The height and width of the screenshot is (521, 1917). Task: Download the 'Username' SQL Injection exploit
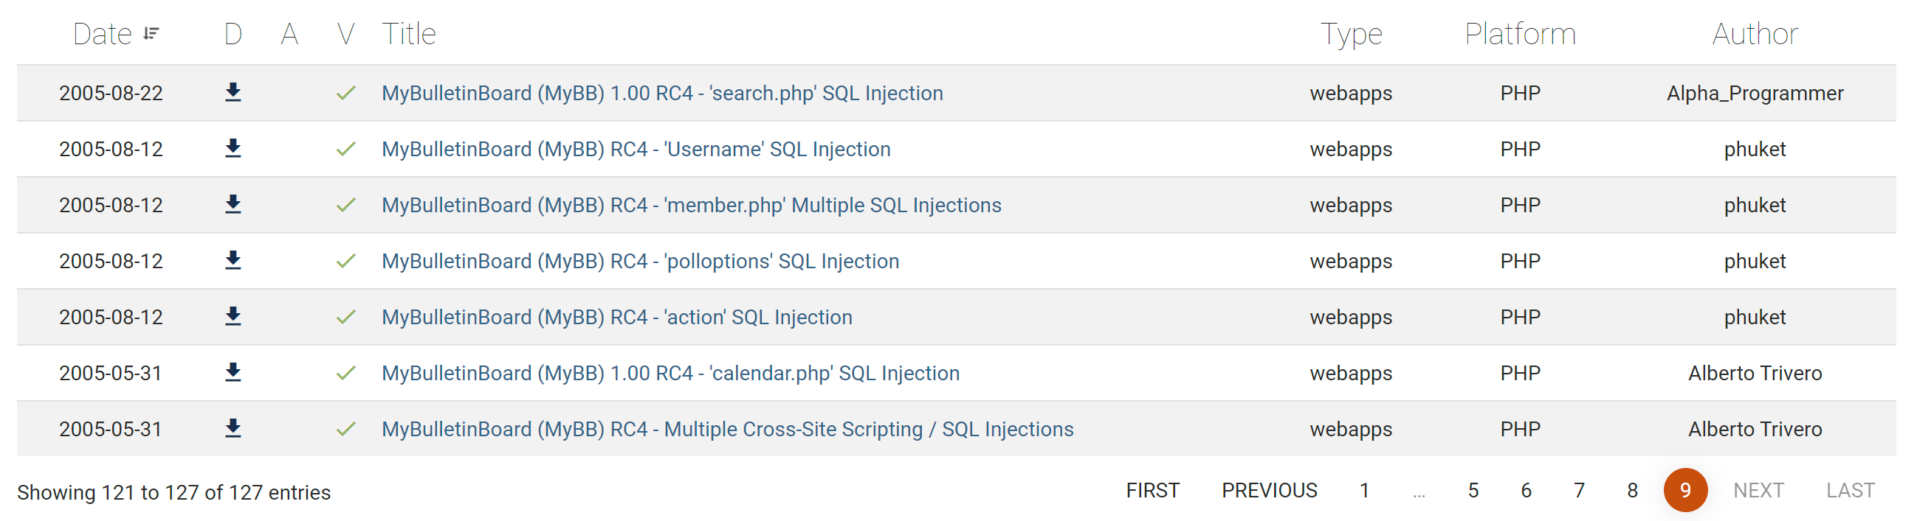click(233, 149)
